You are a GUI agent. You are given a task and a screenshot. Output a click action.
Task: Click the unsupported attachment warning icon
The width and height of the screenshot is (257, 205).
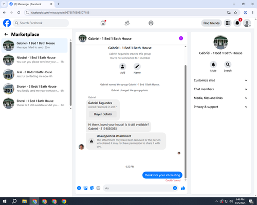[91, 141]
